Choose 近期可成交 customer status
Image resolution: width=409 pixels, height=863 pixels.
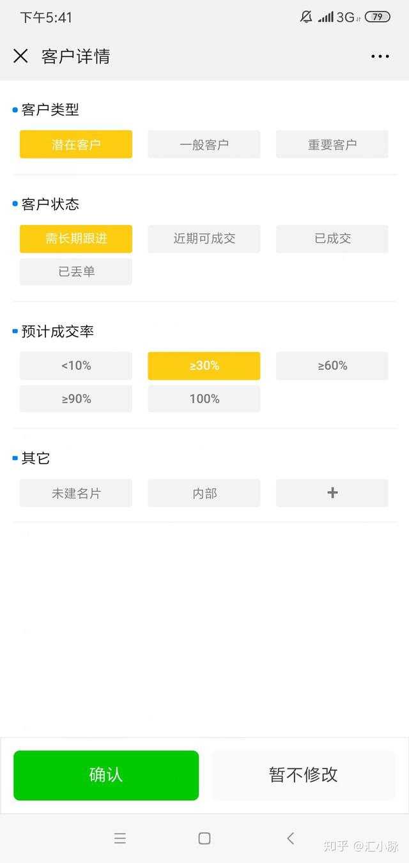204,238
